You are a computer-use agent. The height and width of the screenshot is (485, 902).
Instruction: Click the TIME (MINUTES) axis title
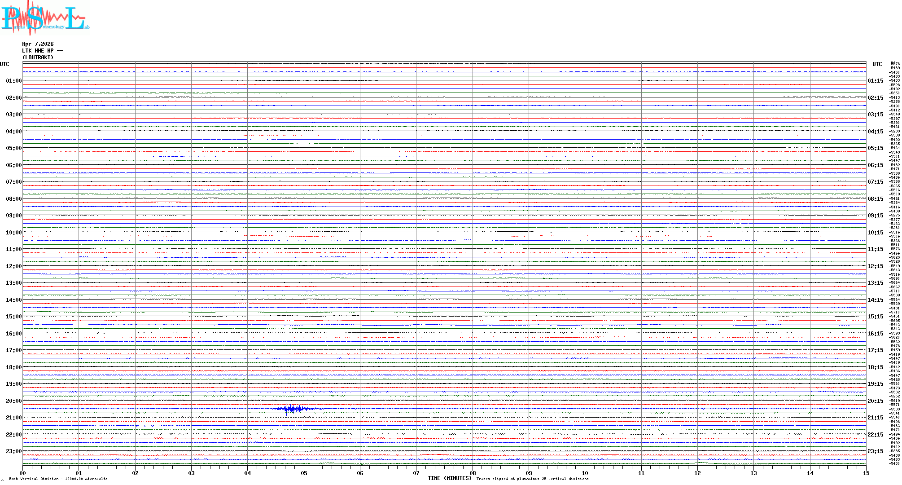(x=449, y=478)
